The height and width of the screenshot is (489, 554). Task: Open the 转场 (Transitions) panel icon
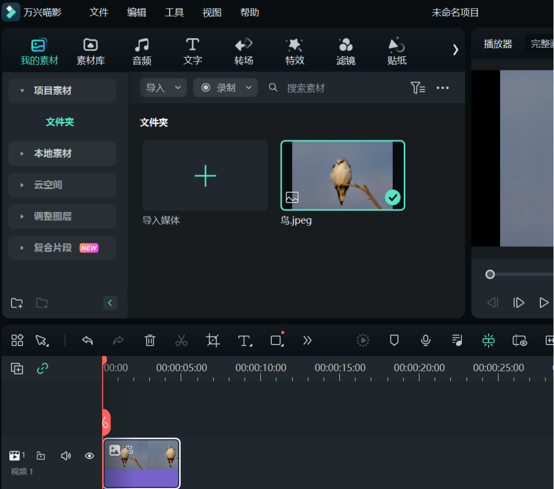pyautogui.click(x=243, y=50)
